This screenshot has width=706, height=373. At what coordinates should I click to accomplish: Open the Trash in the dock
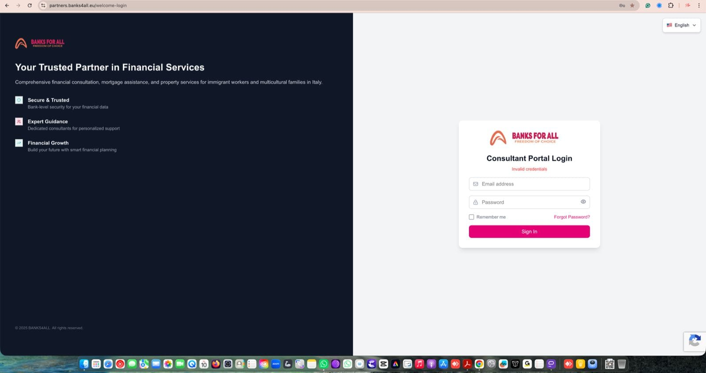[x=622, y=364]
